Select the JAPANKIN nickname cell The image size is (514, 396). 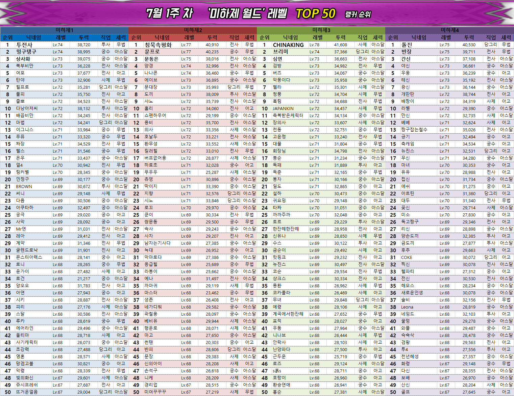click(x=283, y=109)
